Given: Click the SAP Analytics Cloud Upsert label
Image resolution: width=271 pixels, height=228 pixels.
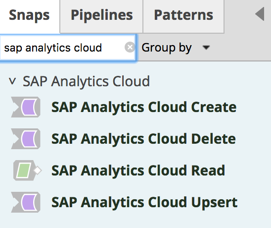Looking at the screenshot, I should coord(144,202).
